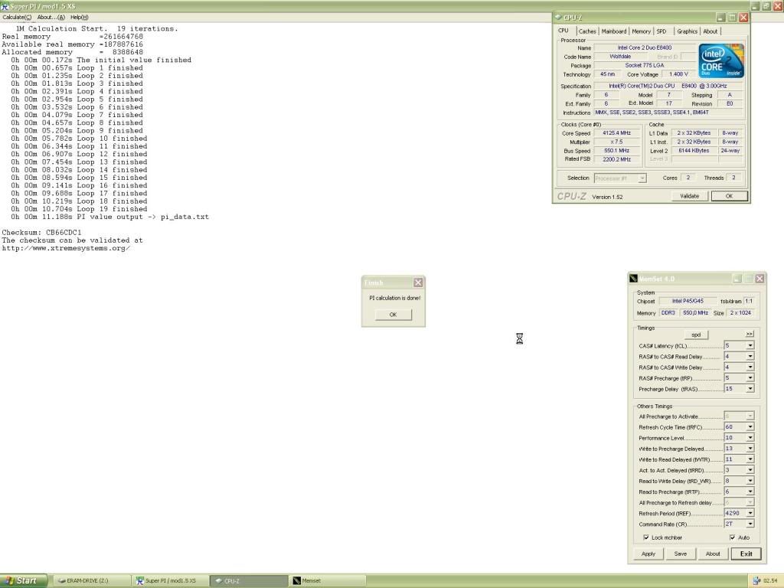The image size is (784, 588).
Task: Open the Refresh Cycle Time (tRFC) dropdown
Action: [750, 427]
